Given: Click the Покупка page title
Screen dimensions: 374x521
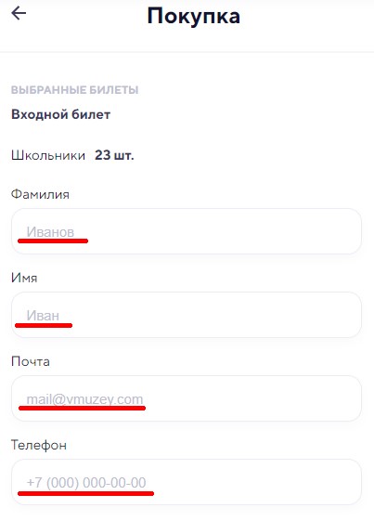Looking at the screenshot, I should pos(194,17).
